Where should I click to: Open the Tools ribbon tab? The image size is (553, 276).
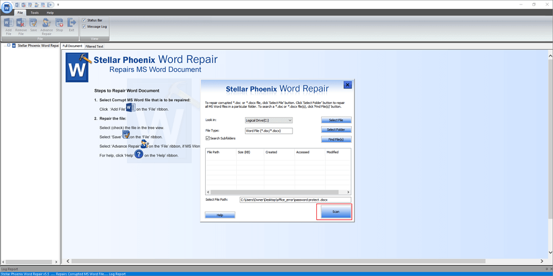35,12
